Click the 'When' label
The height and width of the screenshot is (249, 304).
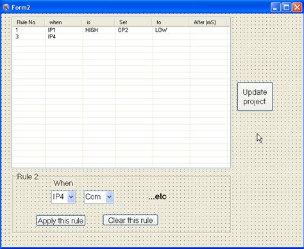click(63, 183)
